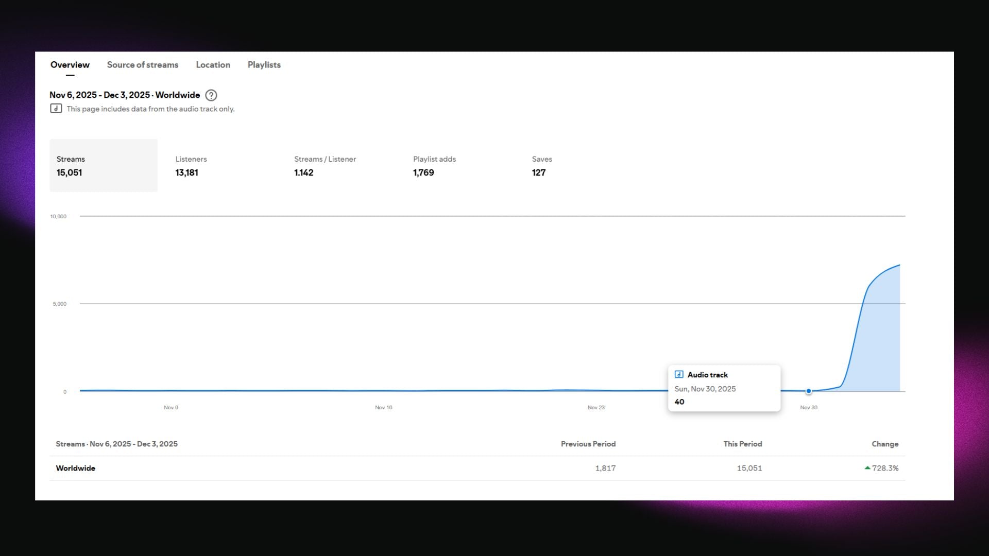
Task: Click the green up arrow beside 728.3%
Action: click(x=867, y=468)
